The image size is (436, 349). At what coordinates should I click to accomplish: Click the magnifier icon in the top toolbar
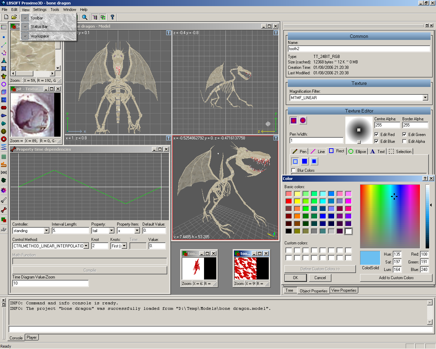[x=85, y=17]
